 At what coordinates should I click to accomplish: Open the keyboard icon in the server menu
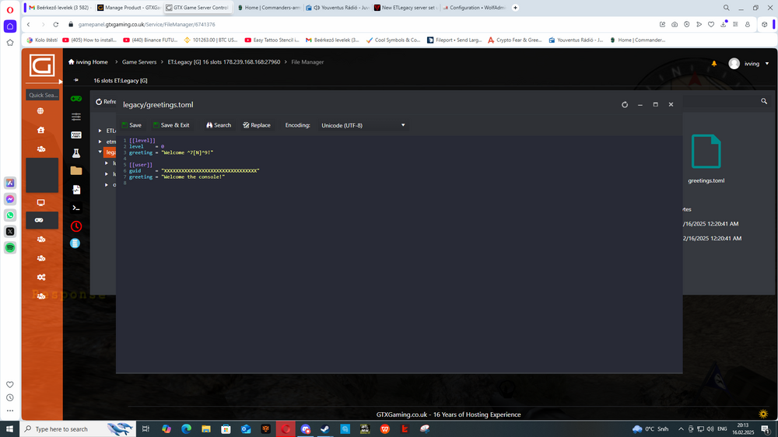[76, 135]
